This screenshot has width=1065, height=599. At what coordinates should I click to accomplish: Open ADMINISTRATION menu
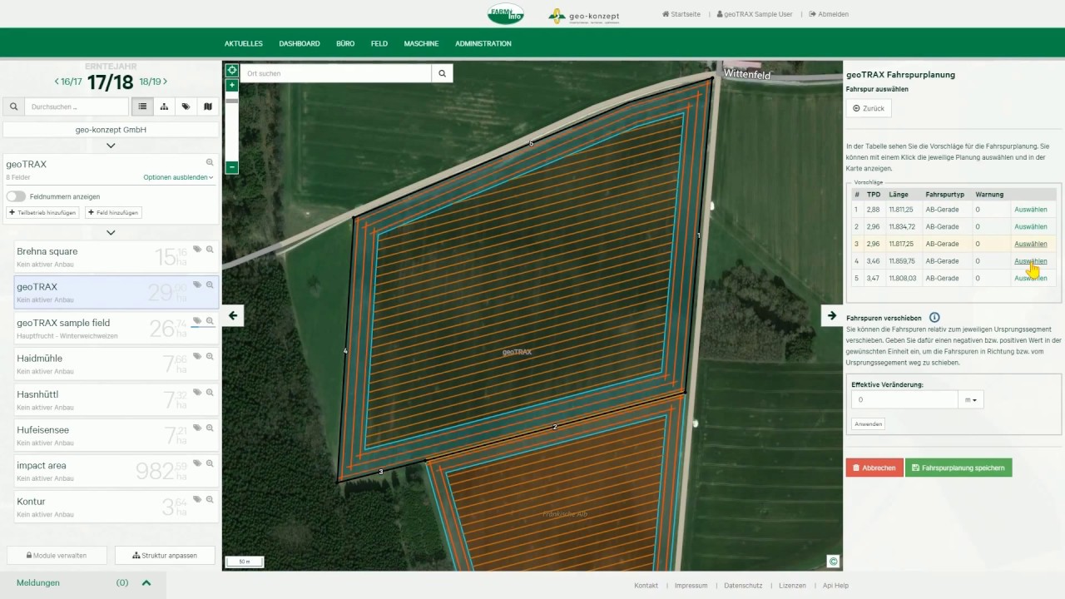click(483, 43)
